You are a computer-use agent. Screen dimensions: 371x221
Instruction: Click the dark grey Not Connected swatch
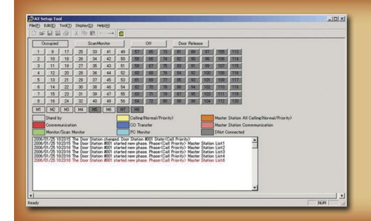[207, 132]
